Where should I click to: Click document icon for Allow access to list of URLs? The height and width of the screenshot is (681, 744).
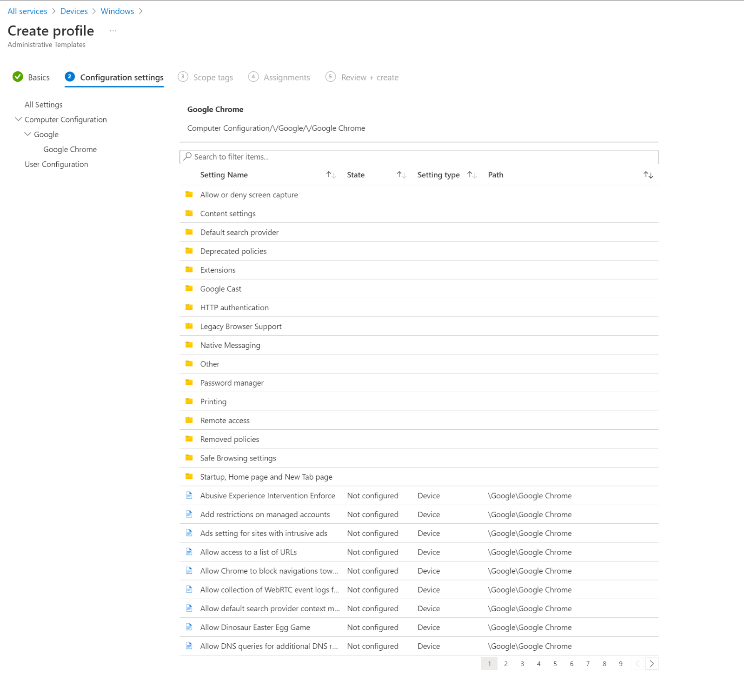[189, 552]
